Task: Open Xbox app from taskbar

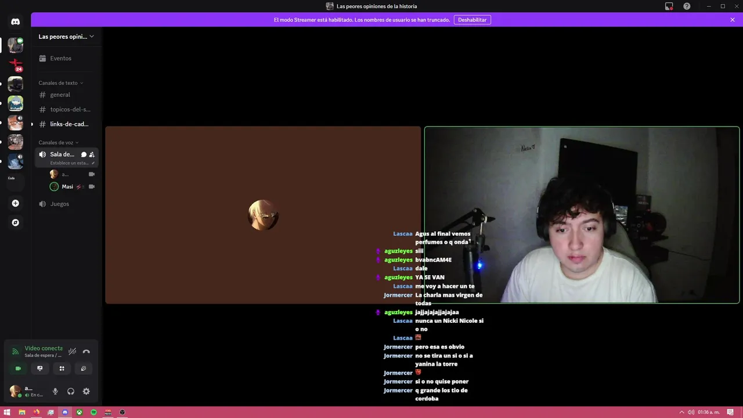Action: (x=80, y=412)
